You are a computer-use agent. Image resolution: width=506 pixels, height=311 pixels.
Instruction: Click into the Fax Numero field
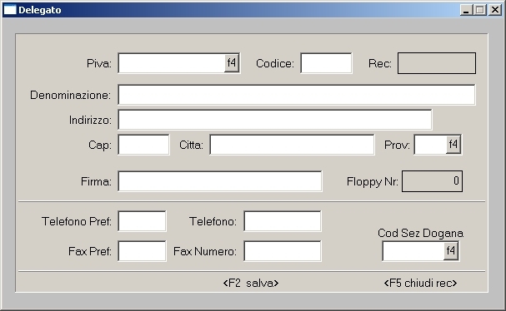click(x=283, y=251)
